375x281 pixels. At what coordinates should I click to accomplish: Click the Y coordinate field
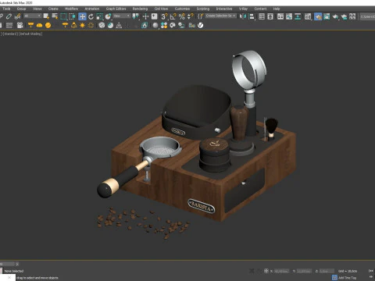point(304,271)
